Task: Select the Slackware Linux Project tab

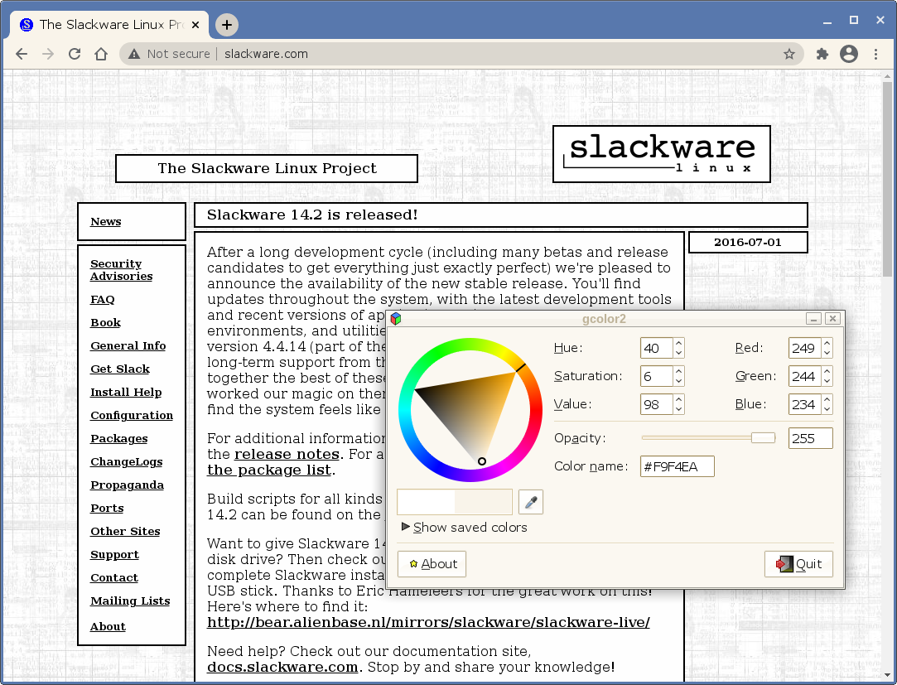Action: coord(108,25)
